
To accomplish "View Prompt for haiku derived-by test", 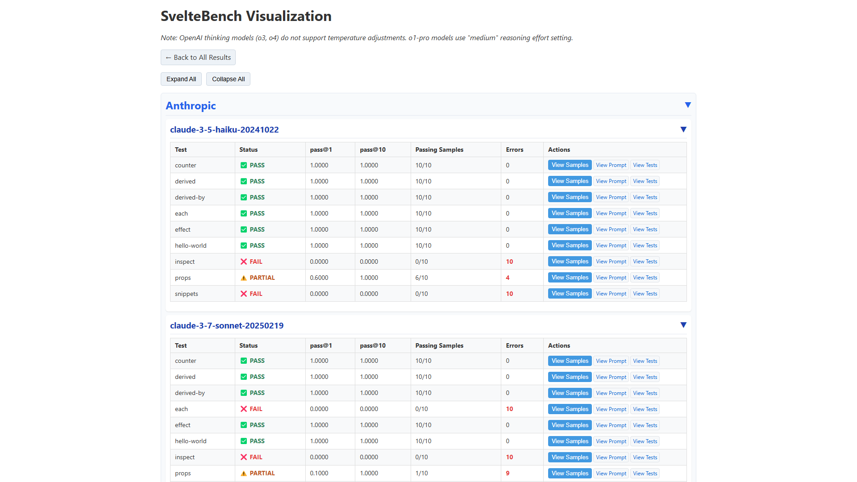I will point(611,197).
